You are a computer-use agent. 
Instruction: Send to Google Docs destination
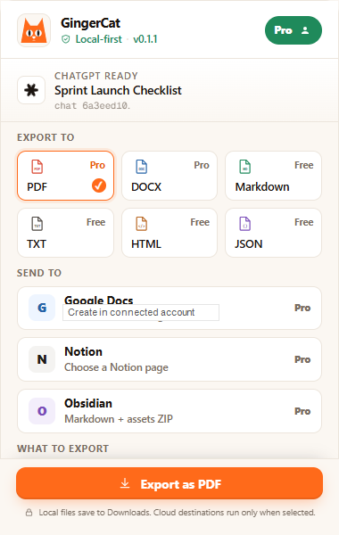coord(169,309)
